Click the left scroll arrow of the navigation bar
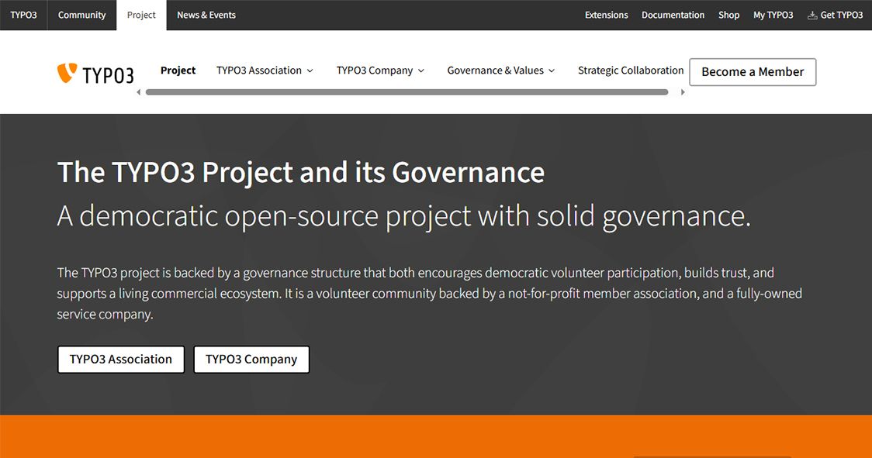This screenshot has width=872, height=458. point(139,91)
